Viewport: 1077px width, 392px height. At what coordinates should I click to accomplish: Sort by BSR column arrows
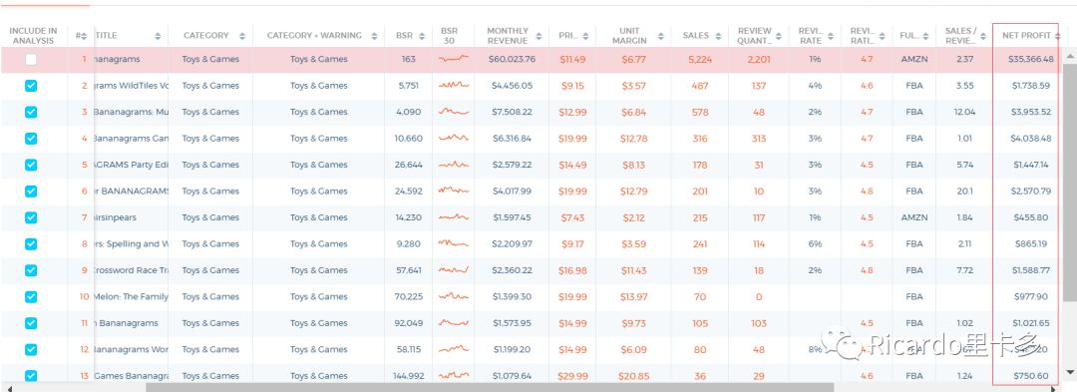click(423, 36)
